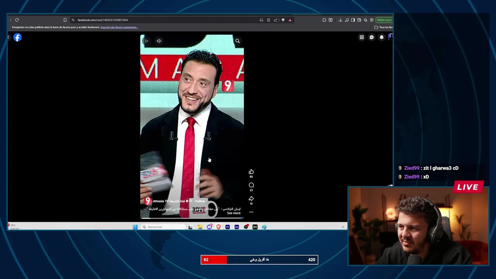Open the browser downloads icon
Viewport: 496px width, 279px height.
(340, 20)
